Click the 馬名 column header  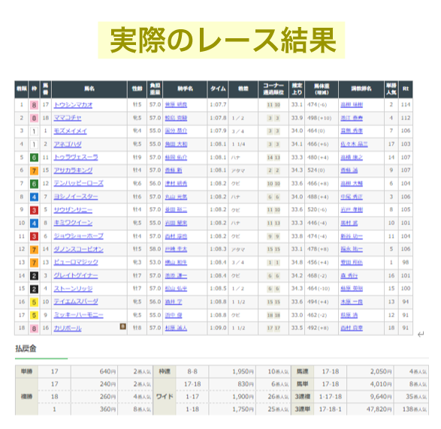89,89
